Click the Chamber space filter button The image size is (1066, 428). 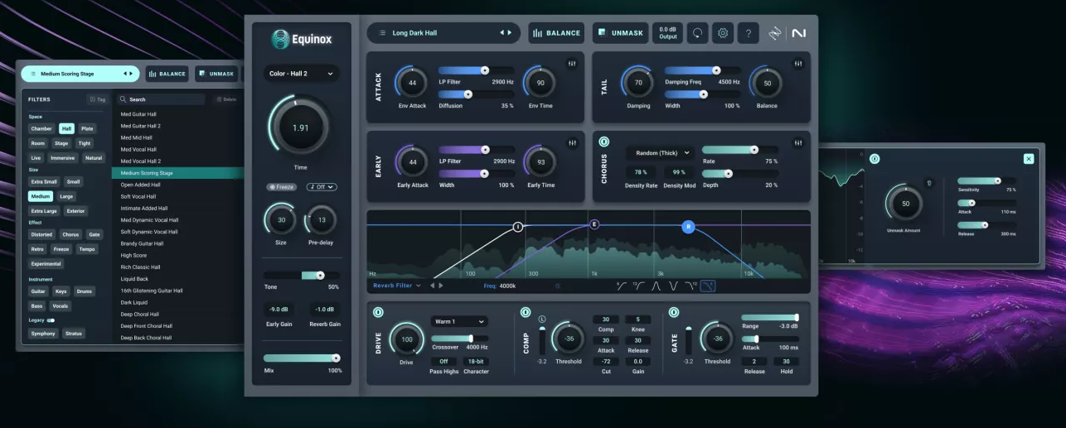coord(41,128)
